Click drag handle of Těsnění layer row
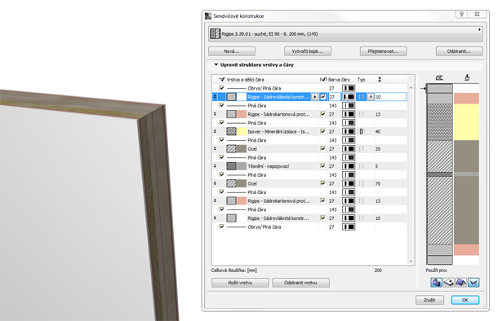Screen dimensions: 498x321 point(215,166)
